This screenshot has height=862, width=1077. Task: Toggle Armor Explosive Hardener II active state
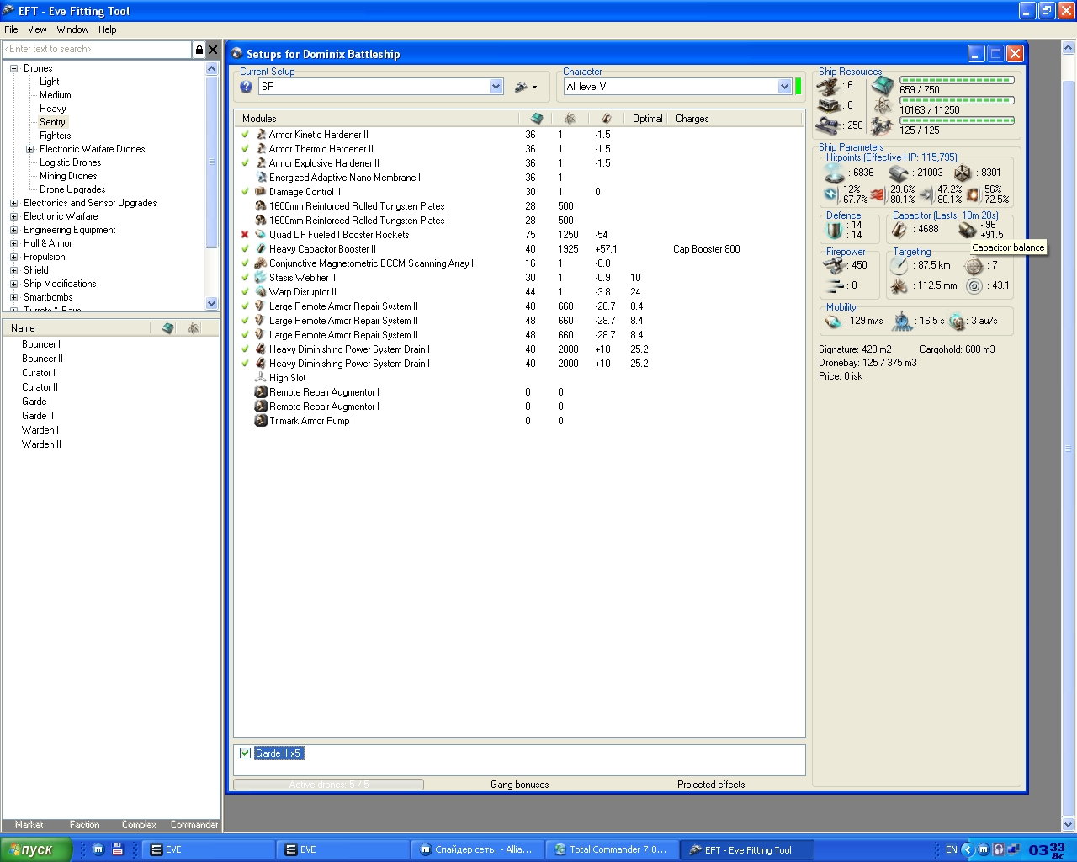[x=245, y=163]
